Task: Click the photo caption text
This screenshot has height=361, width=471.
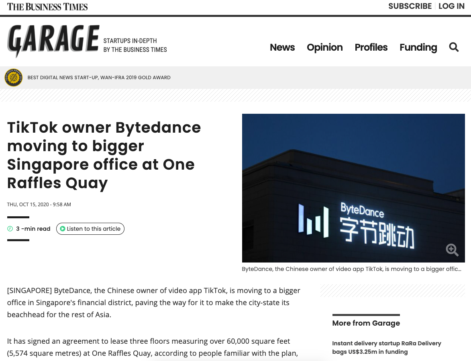Action: pyautogui.click(x=351, y=269)
